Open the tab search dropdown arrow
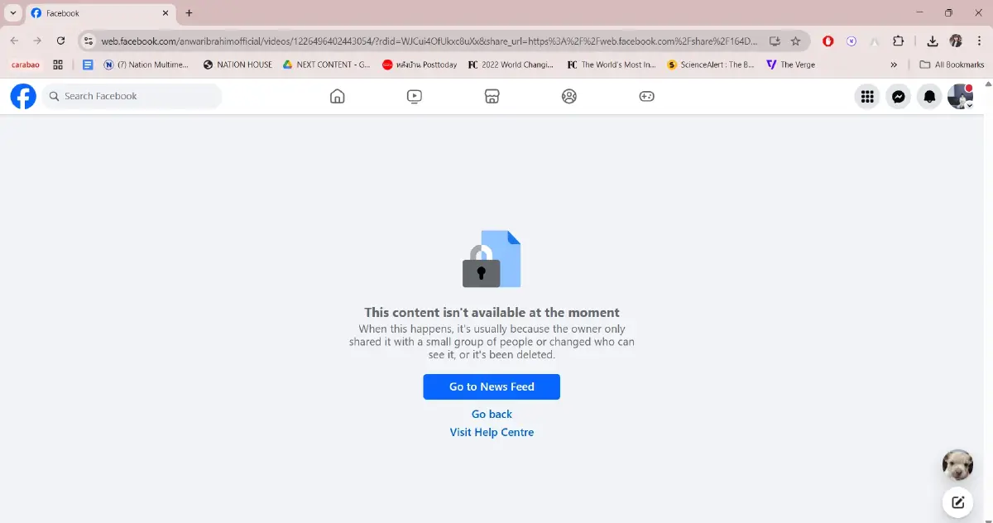993x523 pixels. 13,13
